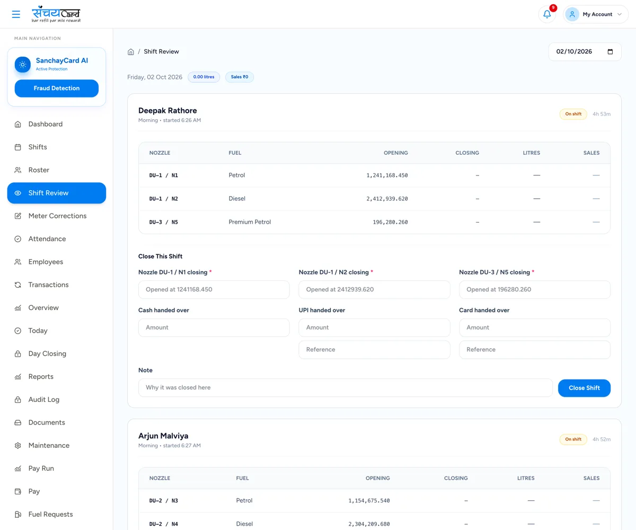The width and height of the screenshot is (636, 530).
Task: Click the home breadcrumb icon
Action: pos(131,51)
